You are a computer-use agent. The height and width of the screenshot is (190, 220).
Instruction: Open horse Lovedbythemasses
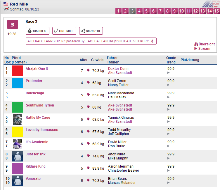coord(42,130)
